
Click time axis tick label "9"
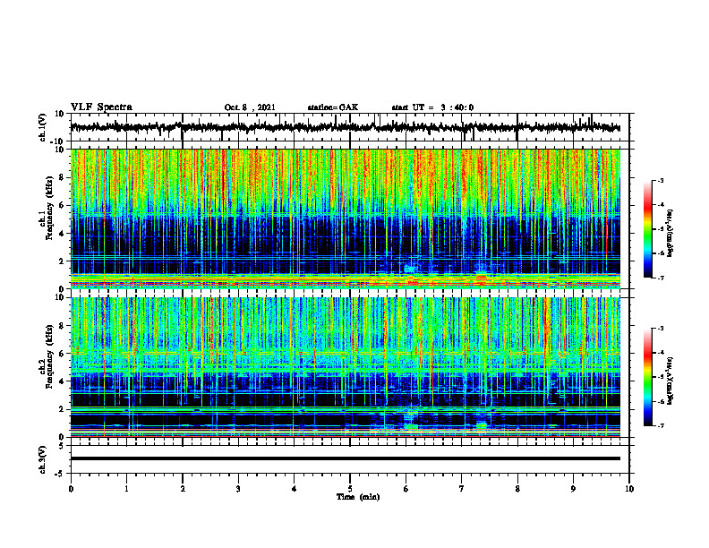point(573,489)
